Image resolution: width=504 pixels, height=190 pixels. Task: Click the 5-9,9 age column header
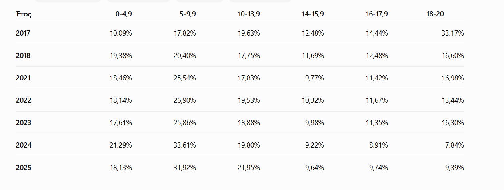coord(188,14)
